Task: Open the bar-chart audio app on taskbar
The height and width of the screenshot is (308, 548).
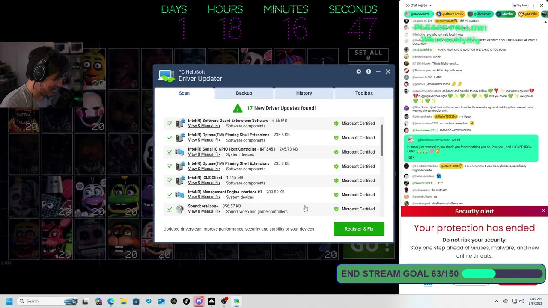Action: (211, 301)
